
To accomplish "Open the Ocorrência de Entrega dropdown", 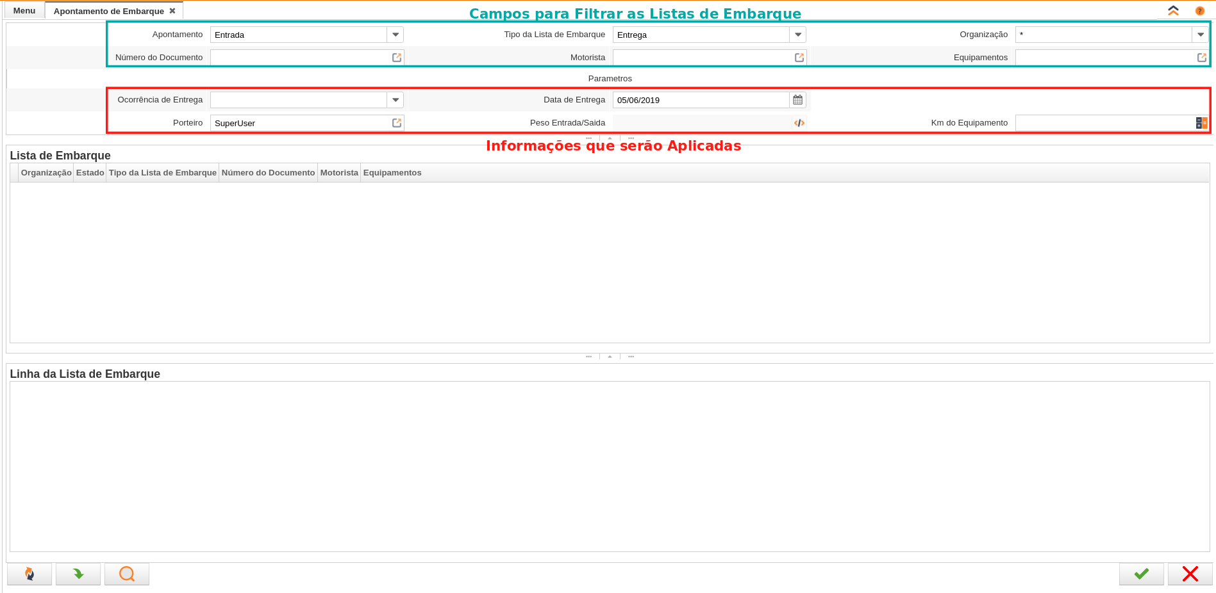I will 396,100.
